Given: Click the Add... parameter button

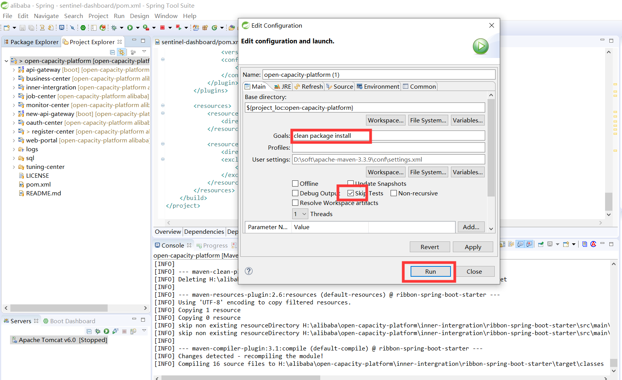Looking at the screenshot, I should click(471, 227).
